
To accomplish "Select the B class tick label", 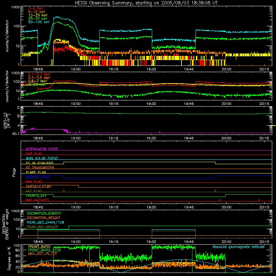I will (19, 116).
